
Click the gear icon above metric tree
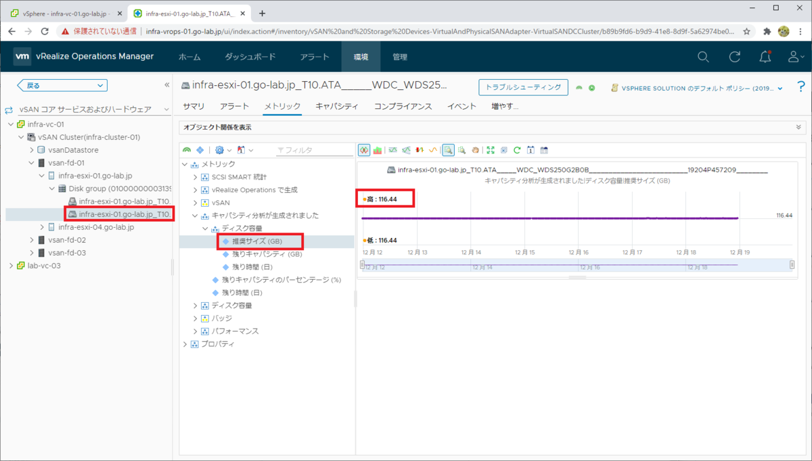tap(219, 149)
